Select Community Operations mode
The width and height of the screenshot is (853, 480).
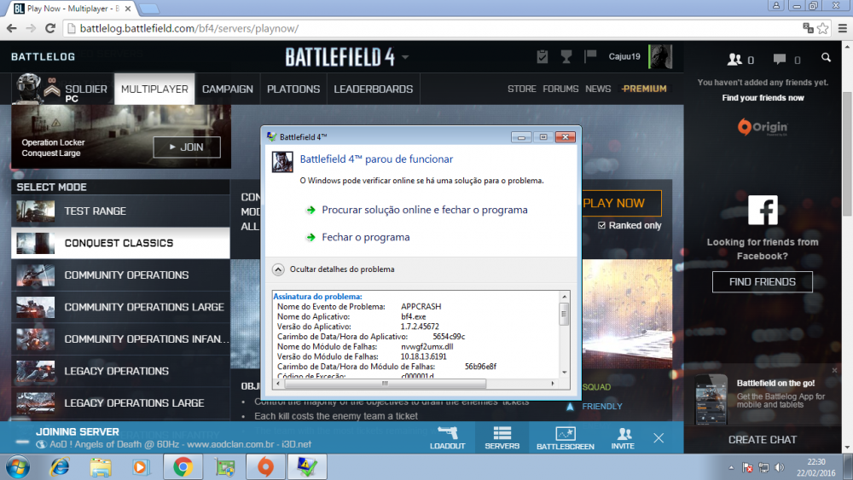point(126,275)
